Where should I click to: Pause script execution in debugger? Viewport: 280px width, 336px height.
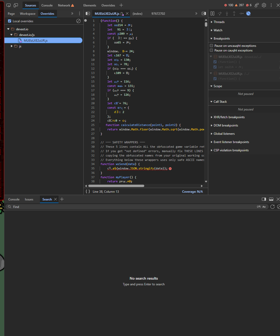click(212, 13)
